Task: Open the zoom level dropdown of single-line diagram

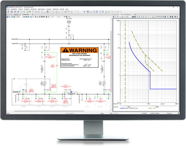Action: click(x=20, y=17)
